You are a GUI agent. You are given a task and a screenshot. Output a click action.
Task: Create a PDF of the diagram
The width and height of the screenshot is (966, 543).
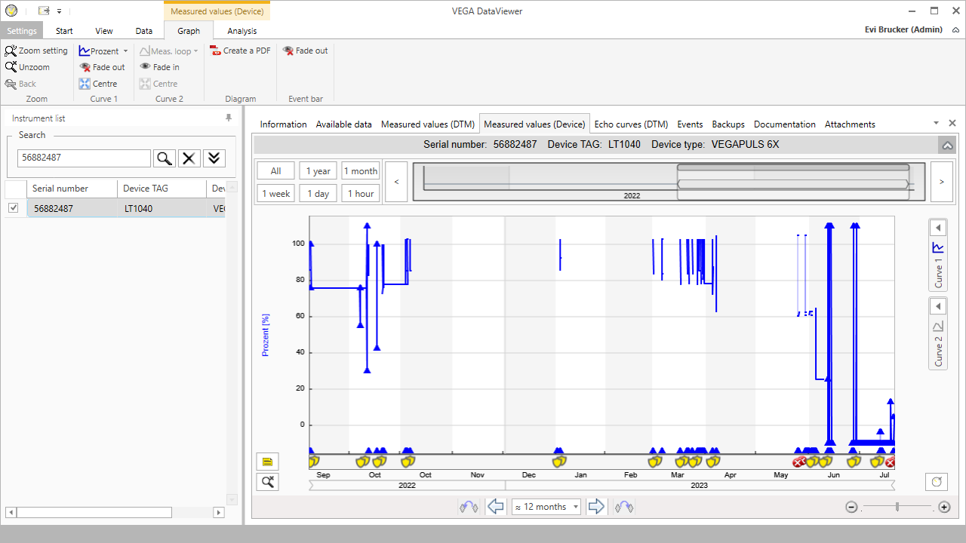click(240, 51)
